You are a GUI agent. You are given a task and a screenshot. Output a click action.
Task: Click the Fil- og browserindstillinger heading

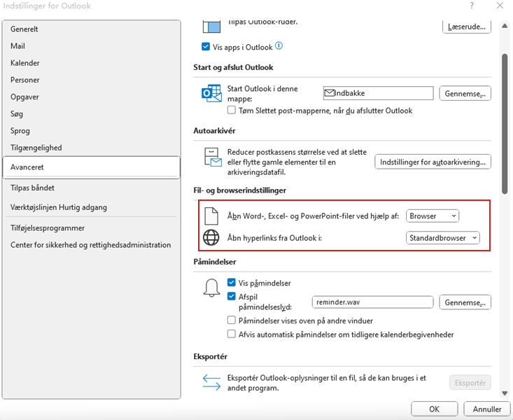(239, 190)
